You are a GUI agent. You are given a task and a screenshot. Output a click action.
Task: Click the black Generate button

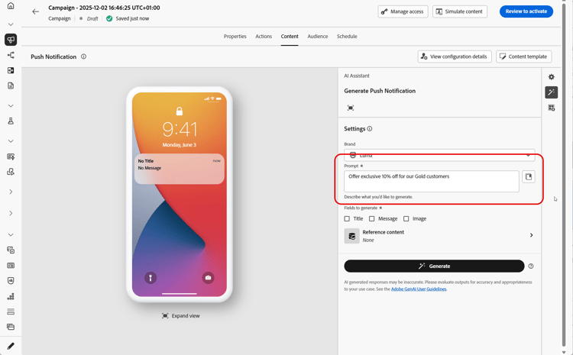pos(434,266)
